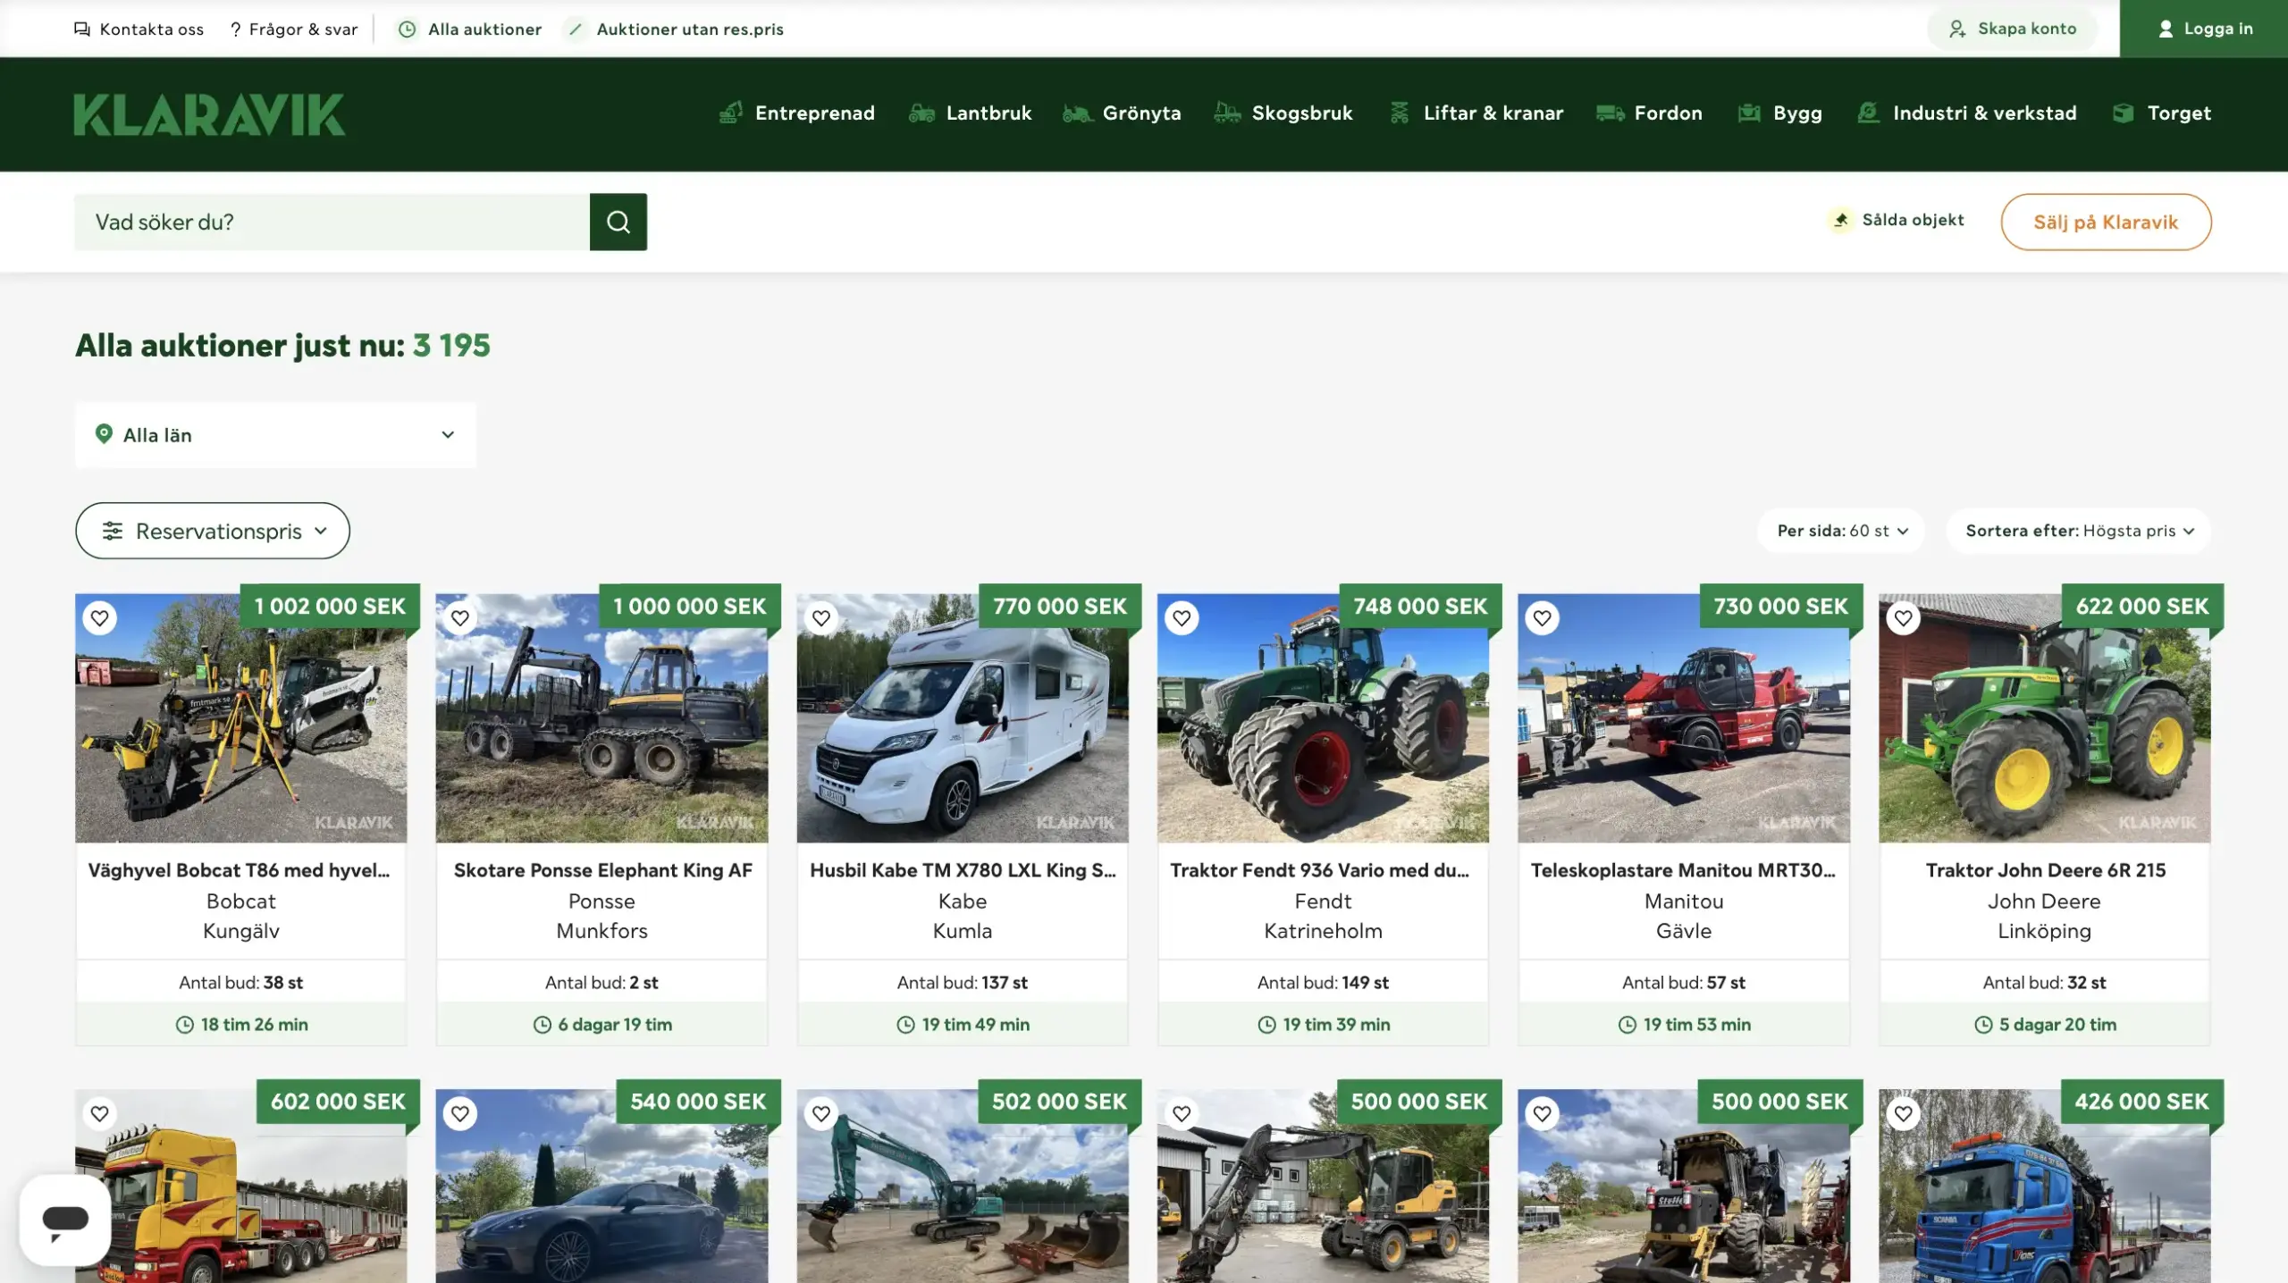Image resolution: width=2288 pixels, height=1283 pixels.
Task: Click the Skapa konto button
Action: [2012, 29]
